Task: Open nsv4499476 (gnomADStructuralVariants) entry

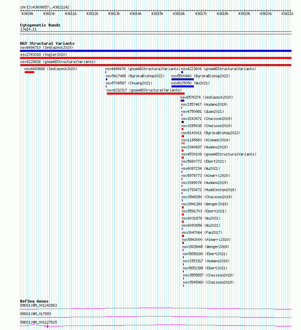Action: 143,69
